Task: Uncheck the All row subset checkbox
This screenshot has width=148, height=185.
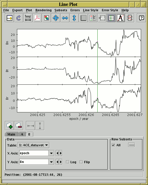Action: point(113,145)
